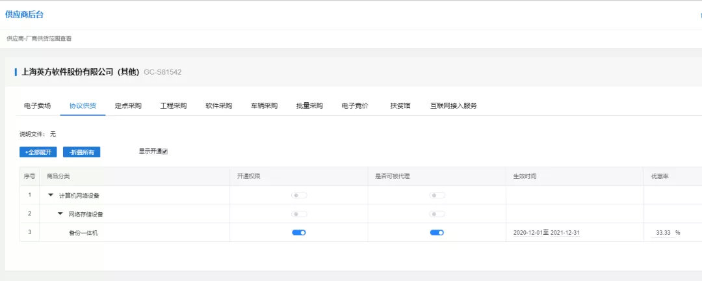Open the 车辆采购 tab
Screen dimensions: 702x281
coord(264,105)
